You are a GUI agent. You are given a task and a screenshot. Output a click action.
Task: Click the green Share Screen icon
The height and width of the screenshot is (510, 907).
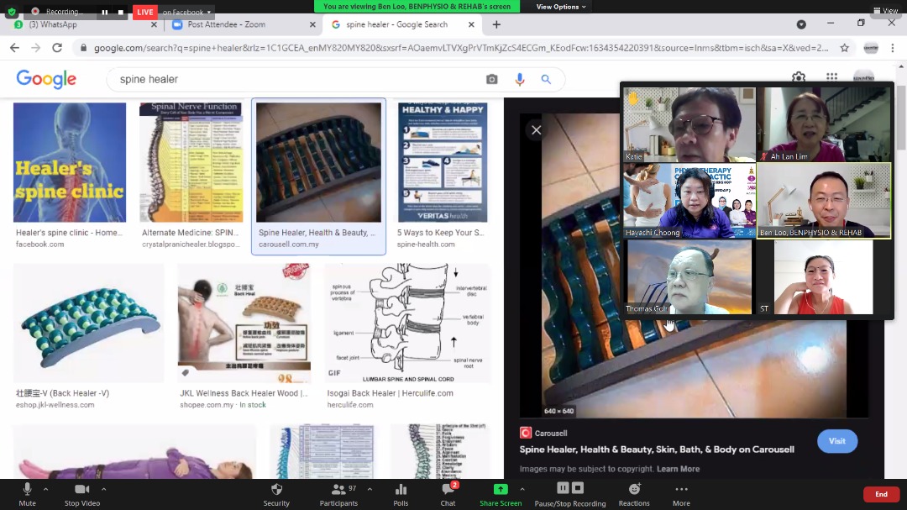coord(501,493)
